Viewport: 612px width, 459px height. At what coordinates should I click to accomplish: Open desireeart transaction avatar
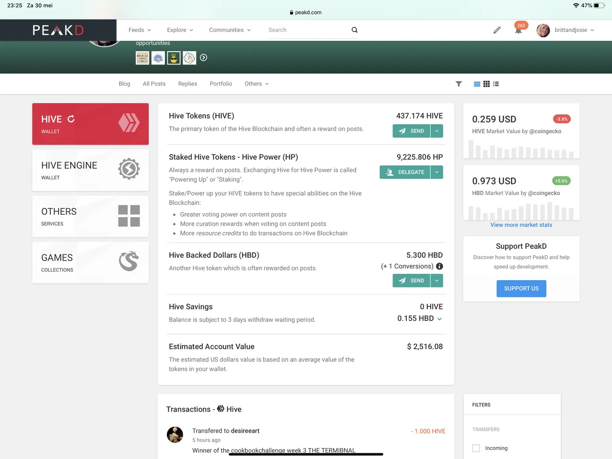[x=175, y=435]
